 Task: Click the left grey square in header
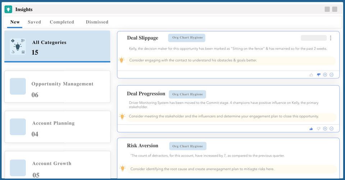pyautogui.click(x=327, y=9)
